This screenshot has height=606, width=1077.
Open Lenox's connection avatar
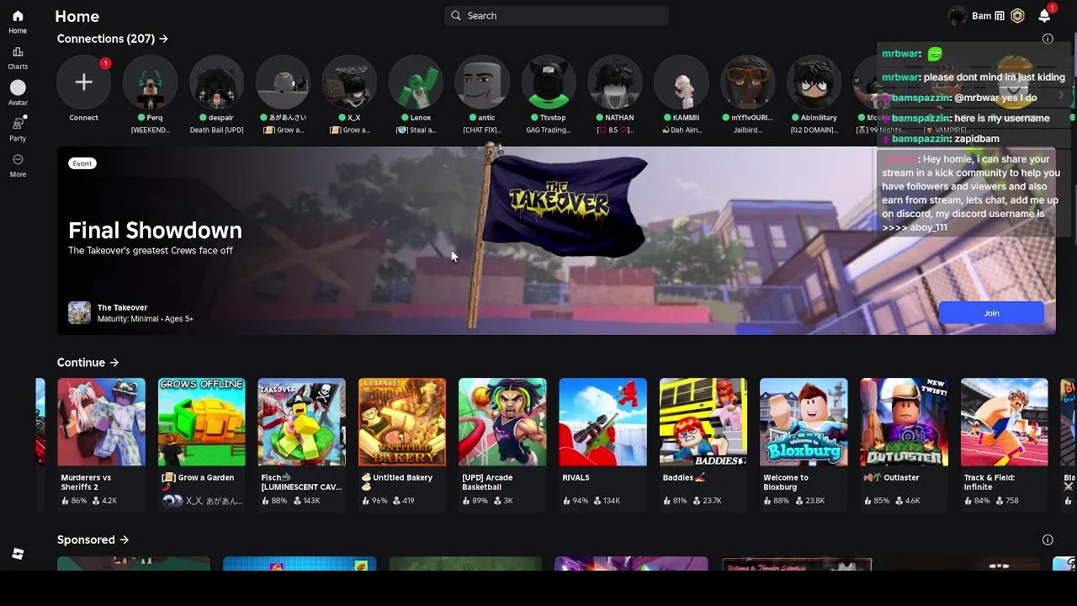[x=416, y=82]
